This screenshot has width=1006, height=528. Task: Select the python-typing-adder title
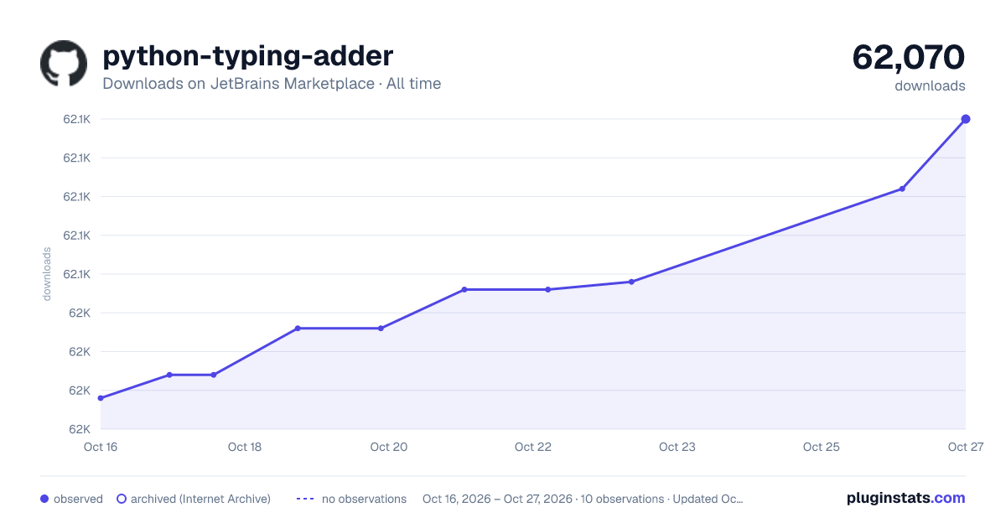[247, 56]
